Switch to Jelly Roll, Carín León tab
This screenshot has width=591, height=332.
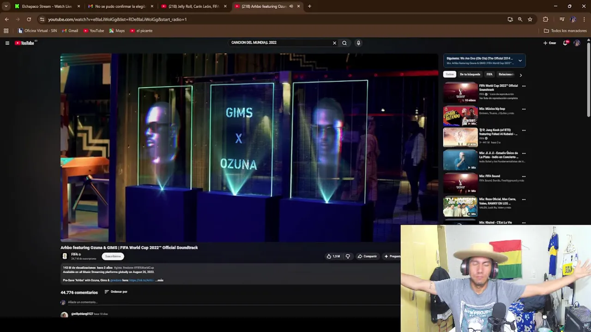tap(194, 6)
